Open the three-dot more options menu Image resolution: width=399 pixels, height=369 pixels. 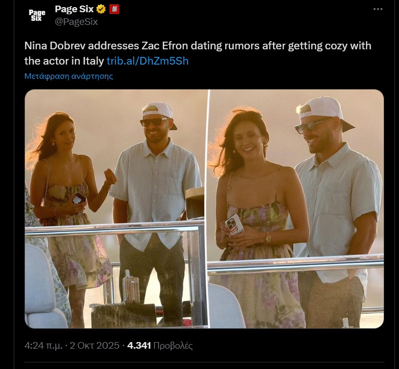pyautogui.click(x=378, y=10)
